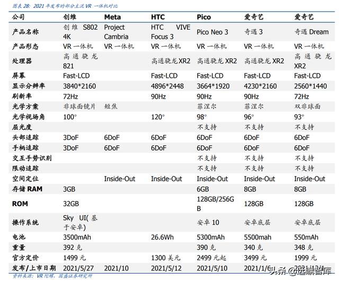Select the '3500mAh' battery value
The width and height of the screenshot is (339, 283).
click(x=77, y=237)
